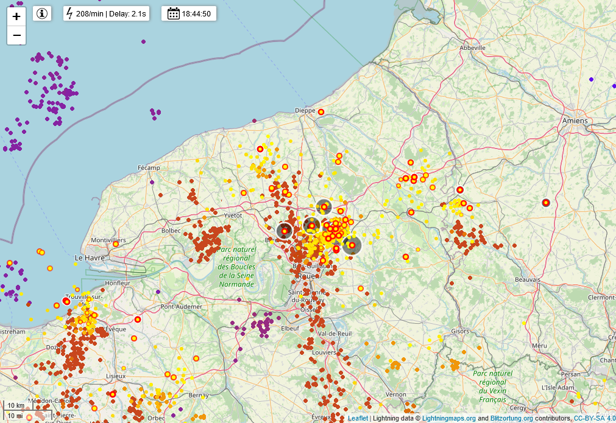Zoom out with the minus button
616x423 pixels.
(x=16, y=35)
